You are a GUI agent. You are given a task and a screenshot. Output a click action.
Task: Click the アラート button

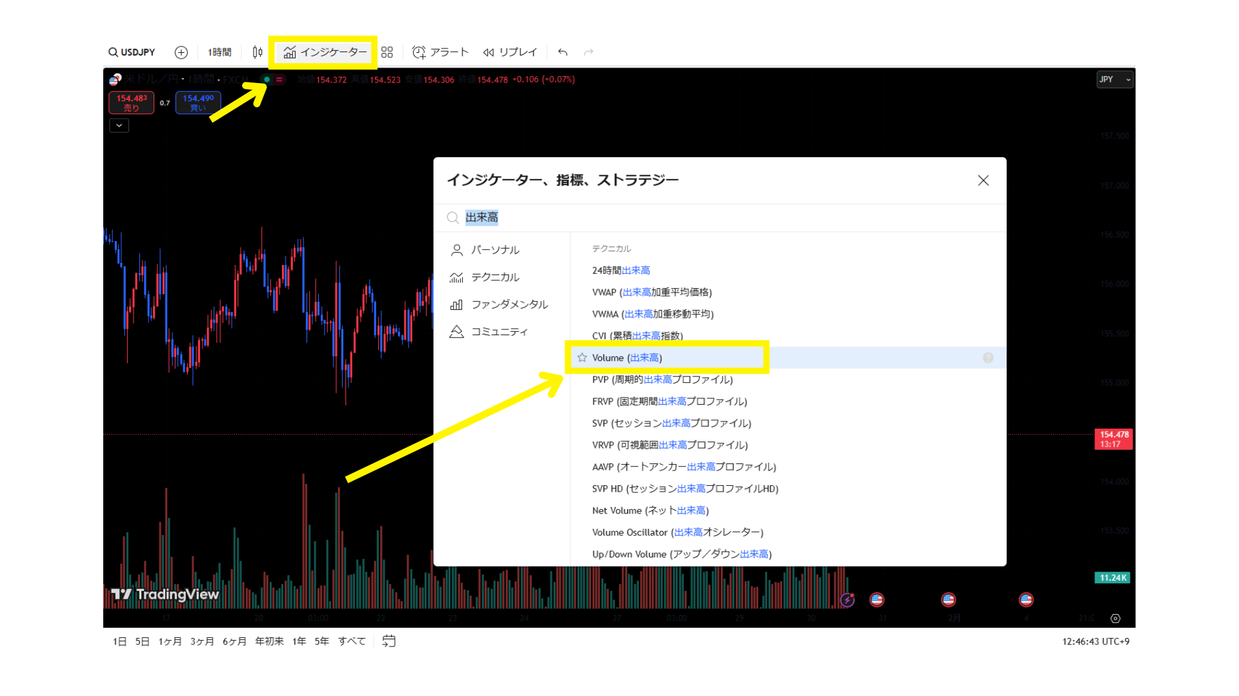pos(441,52)
